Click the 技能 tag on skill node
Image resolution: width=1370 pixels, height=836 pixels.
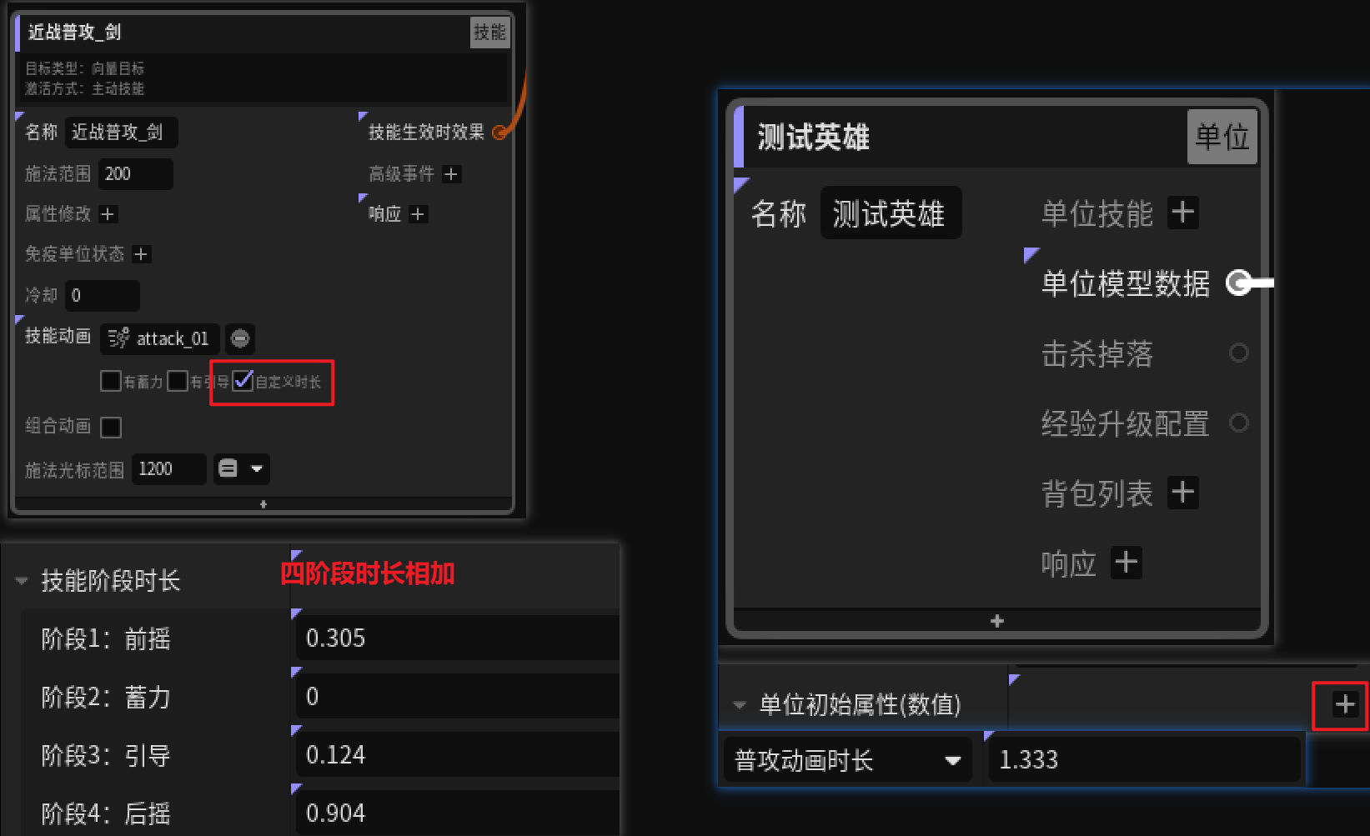489,33
